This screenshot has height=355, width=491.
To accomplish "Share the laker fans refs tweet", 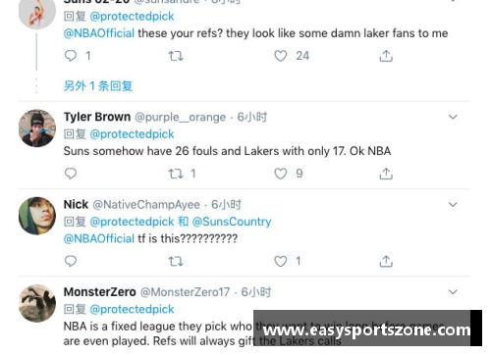I will pyautogui.click(x=386, y=56).
